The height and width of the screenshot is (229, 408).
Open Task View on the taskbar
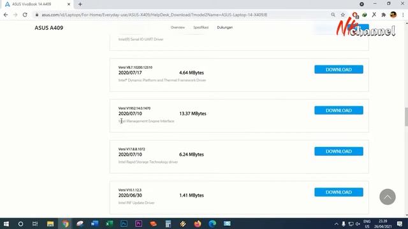point(35,223)
